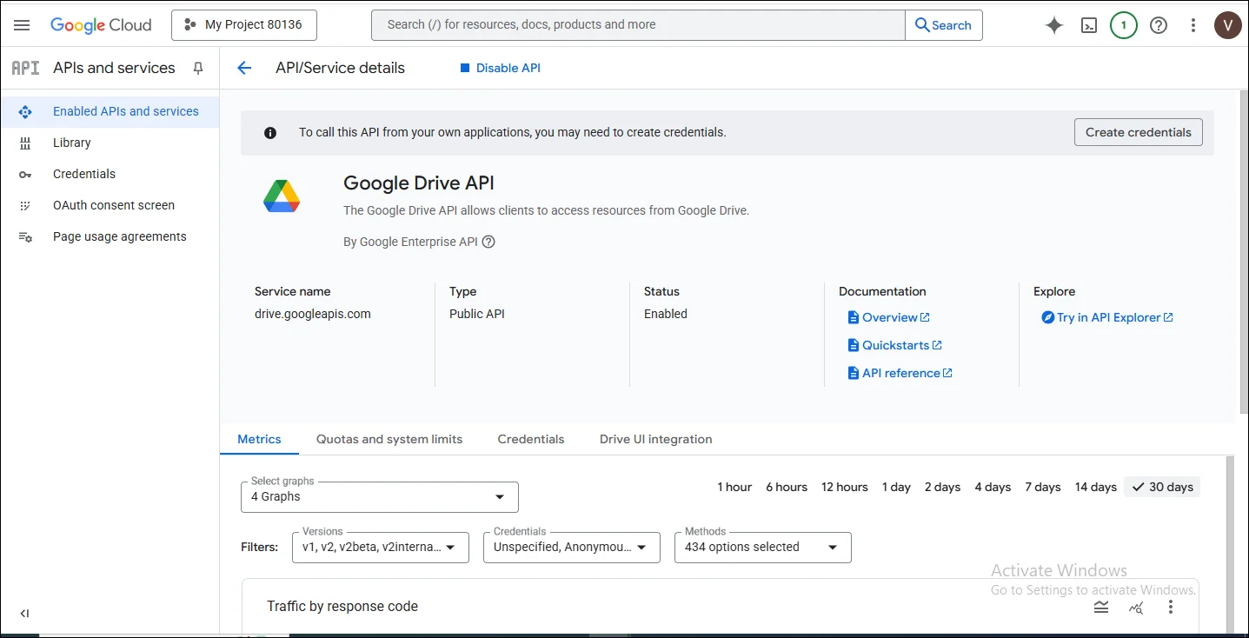1249x638 pixels.
Task: Select the 4 days time range
Action: tap(993, 487)
